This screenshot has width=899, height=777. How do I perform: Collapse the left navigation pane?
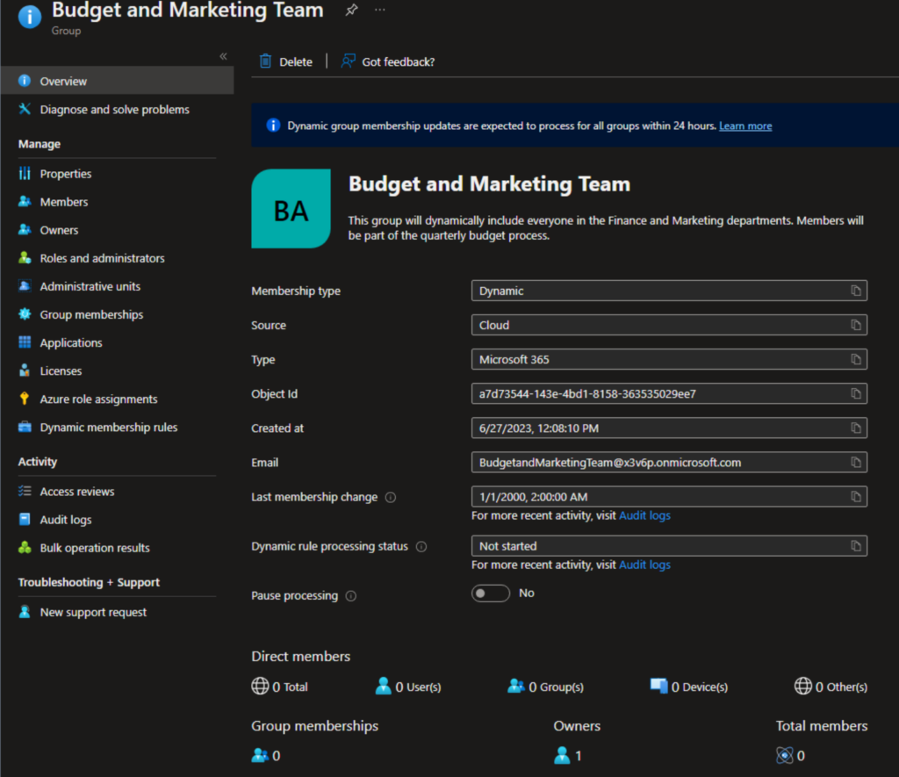[223, 56]
